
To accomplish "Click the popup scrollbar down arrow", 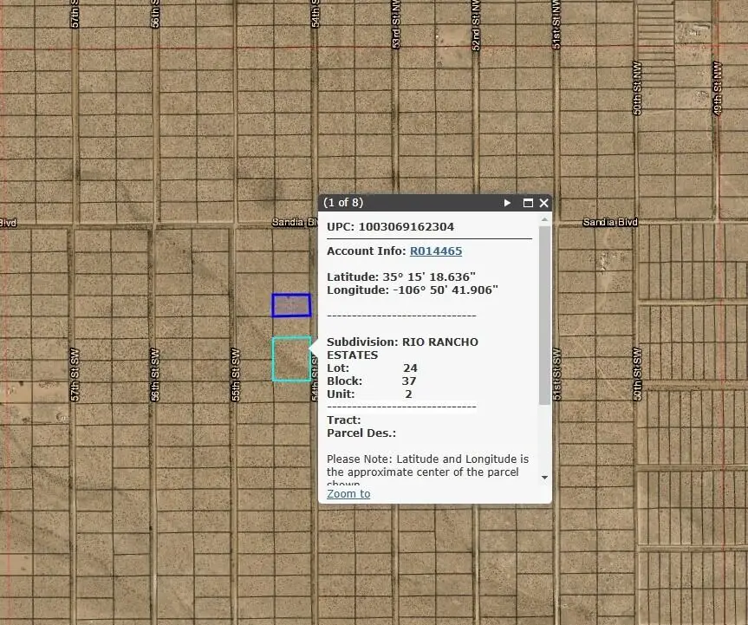I will coord(545,477).
